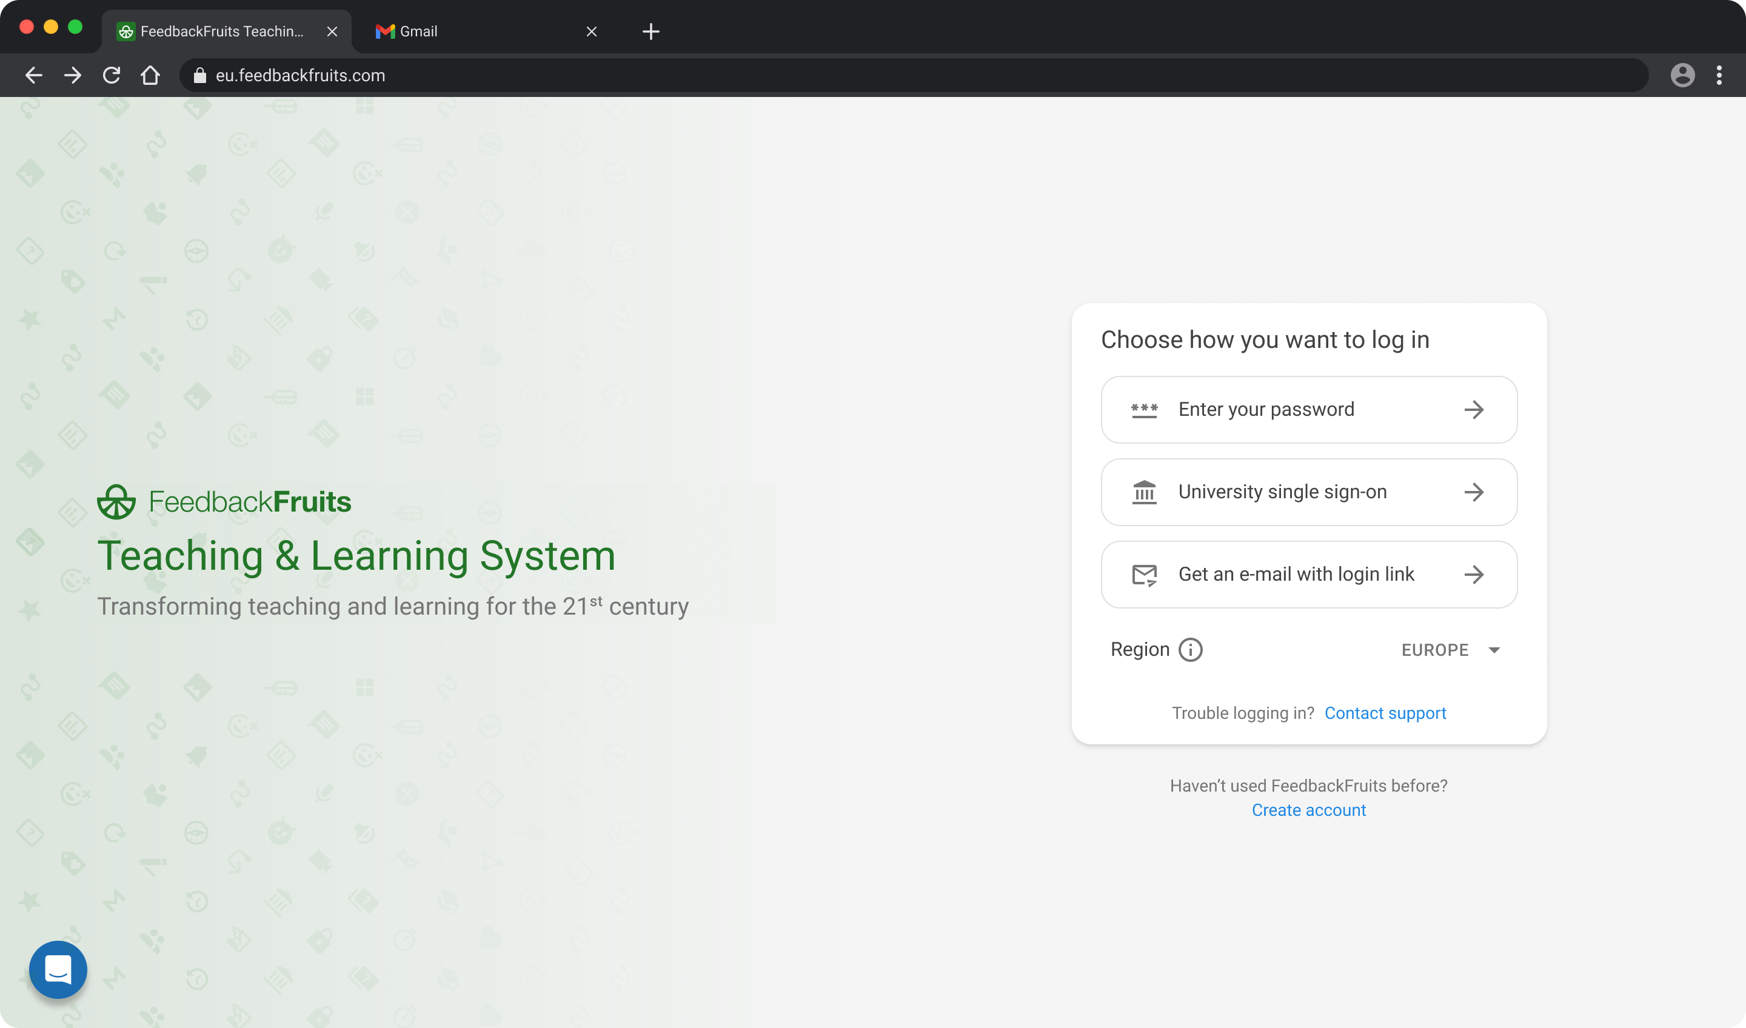Screen dimensions: 1746x1028
Task: Show Region info tooltip icon
Action: point(1190,649)
